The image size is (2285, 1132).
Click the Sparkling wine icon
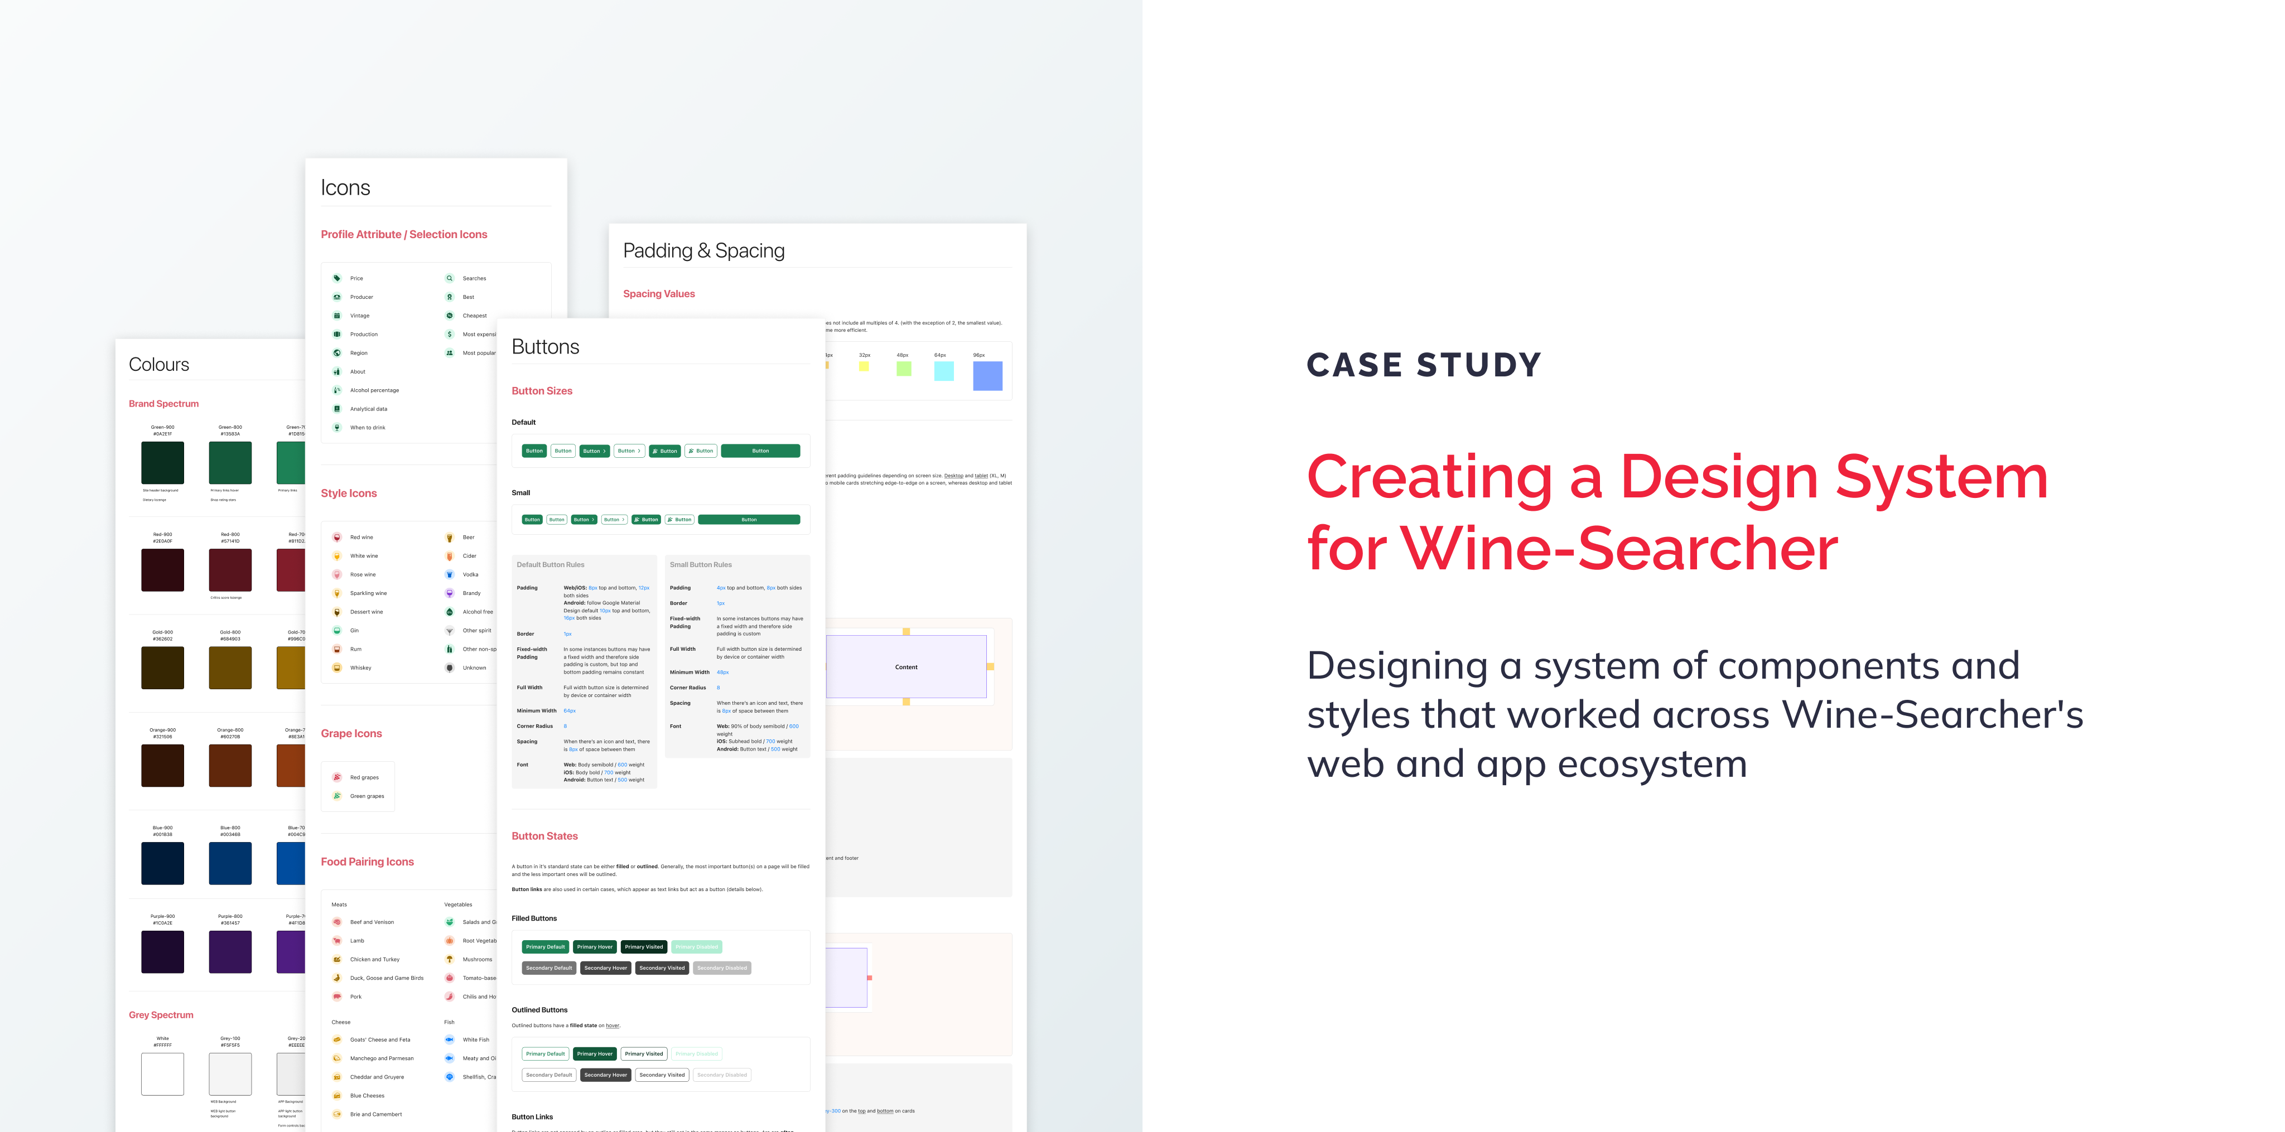tap(337, 593)
